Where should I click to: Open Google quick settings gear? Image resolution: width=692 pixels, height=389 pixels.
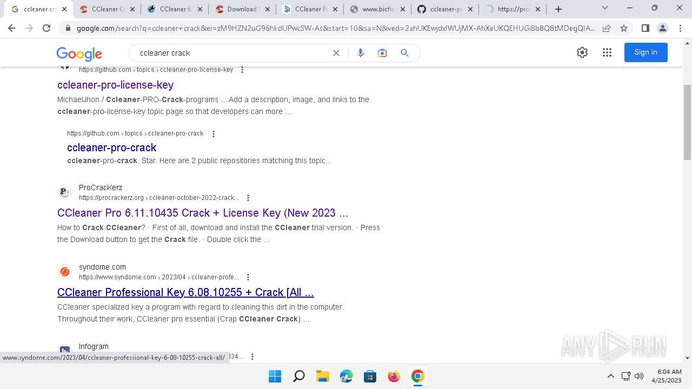(582, 52)
